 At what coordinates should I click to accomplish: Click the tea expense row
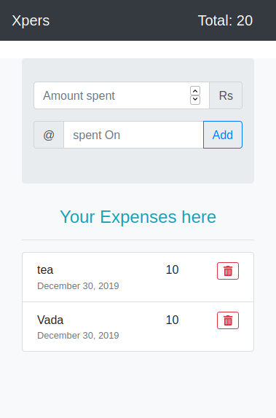[138, 277]
